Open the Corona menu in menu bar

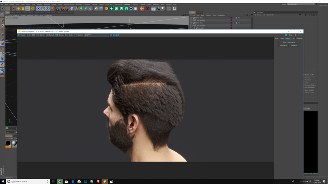(142, 4)
